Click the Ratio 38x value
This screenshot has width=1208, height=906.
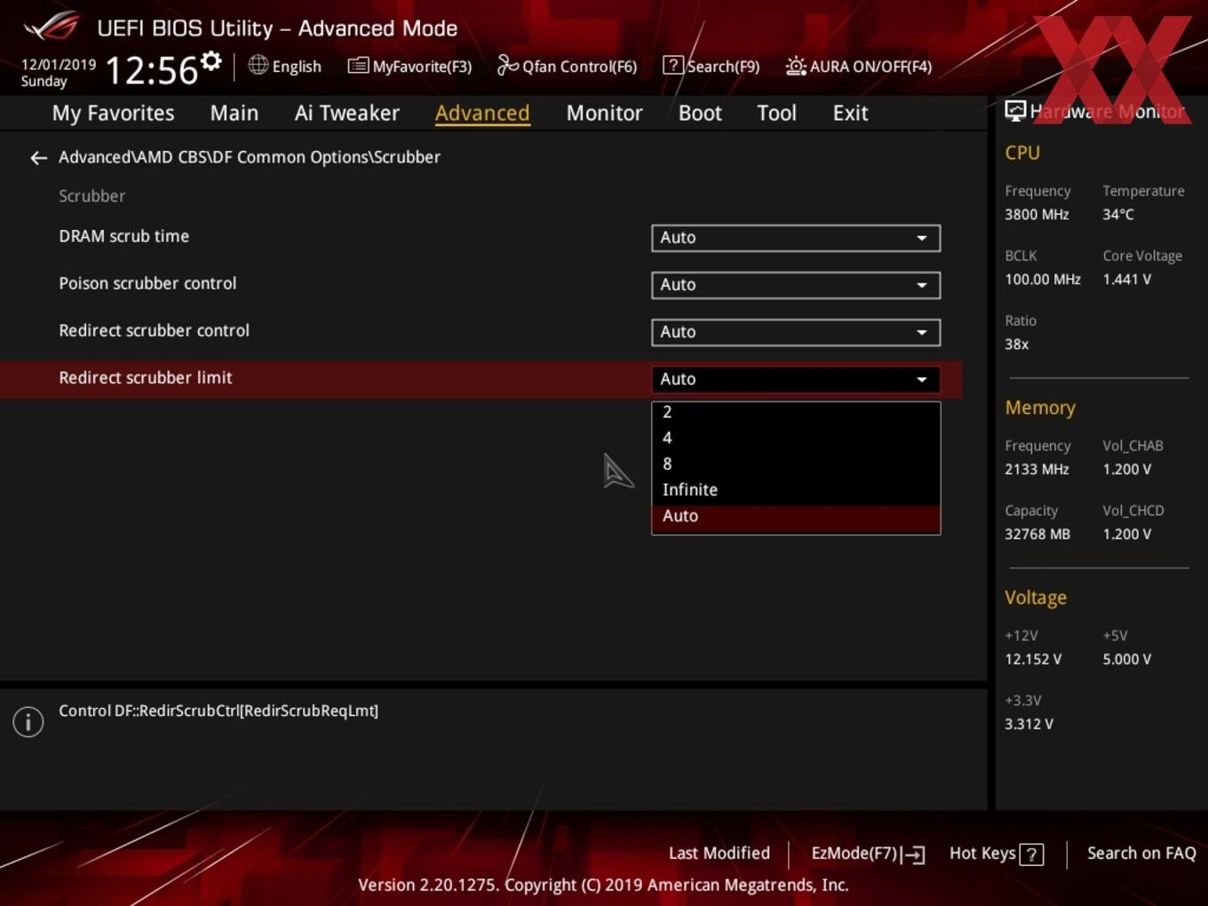tap(1017, 344)
